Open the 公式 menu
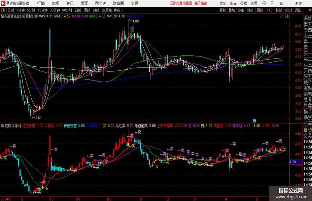The image size is (312, 201). (x=244, y=3)
